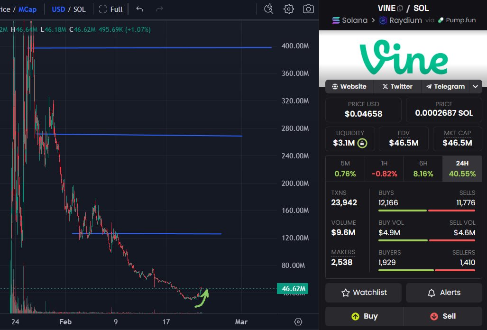Click the 46.62M current price label
The height and width of the screenshot is (330, 487).
coord(293,289)
